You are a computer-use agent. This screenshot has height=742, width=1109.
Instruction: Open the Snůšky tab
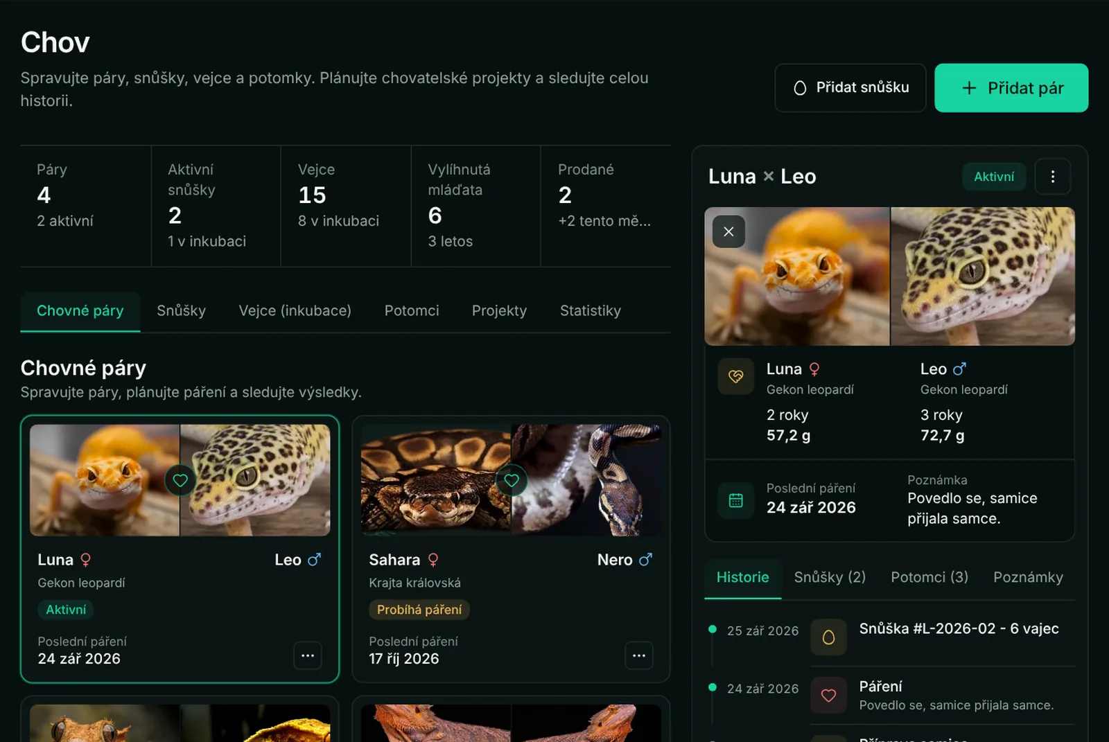(x=182, y=311)
